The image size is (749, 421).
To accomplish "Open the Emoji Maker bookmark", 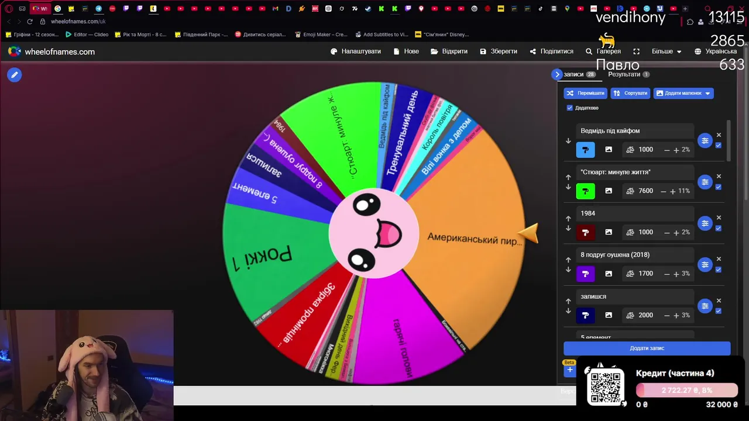I will point(321,34).
